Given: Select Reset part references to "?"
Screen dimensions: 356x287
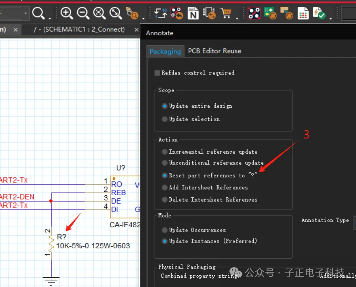Looking at the screenshot, I should (x=165, y=175).
